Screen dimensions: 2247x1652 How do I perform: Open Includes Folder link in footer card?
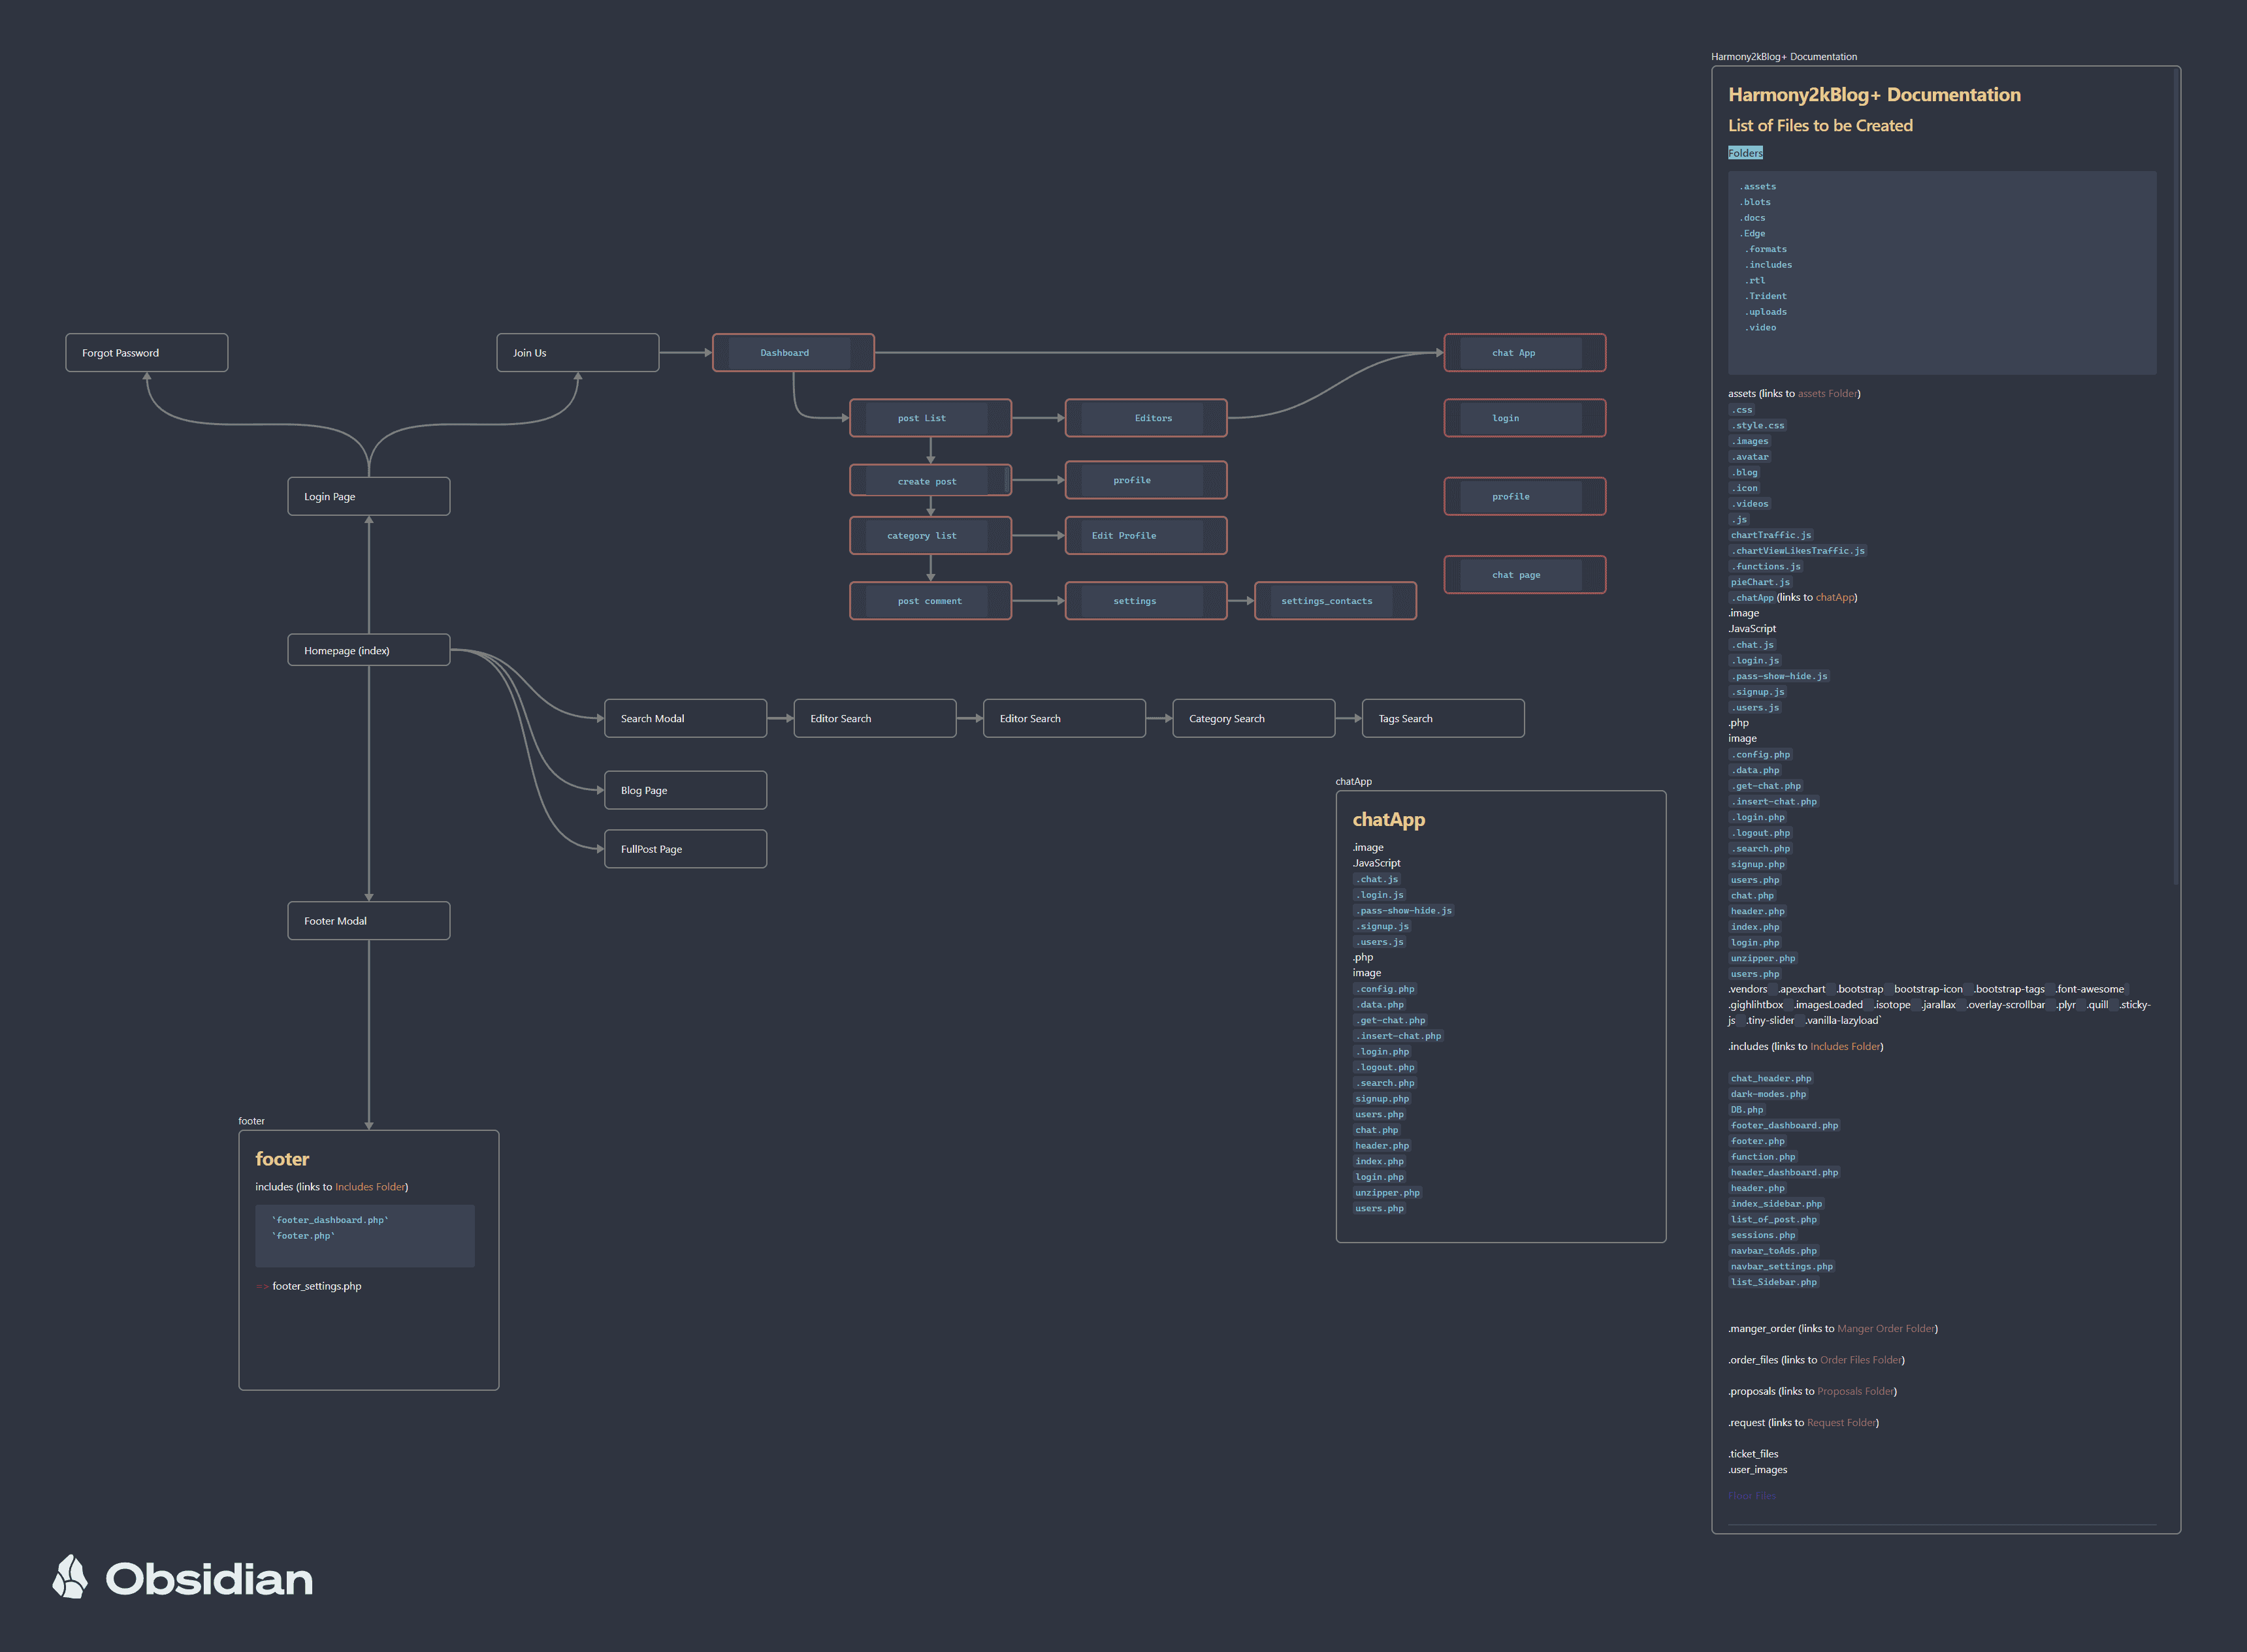(x=370, y=1187)
